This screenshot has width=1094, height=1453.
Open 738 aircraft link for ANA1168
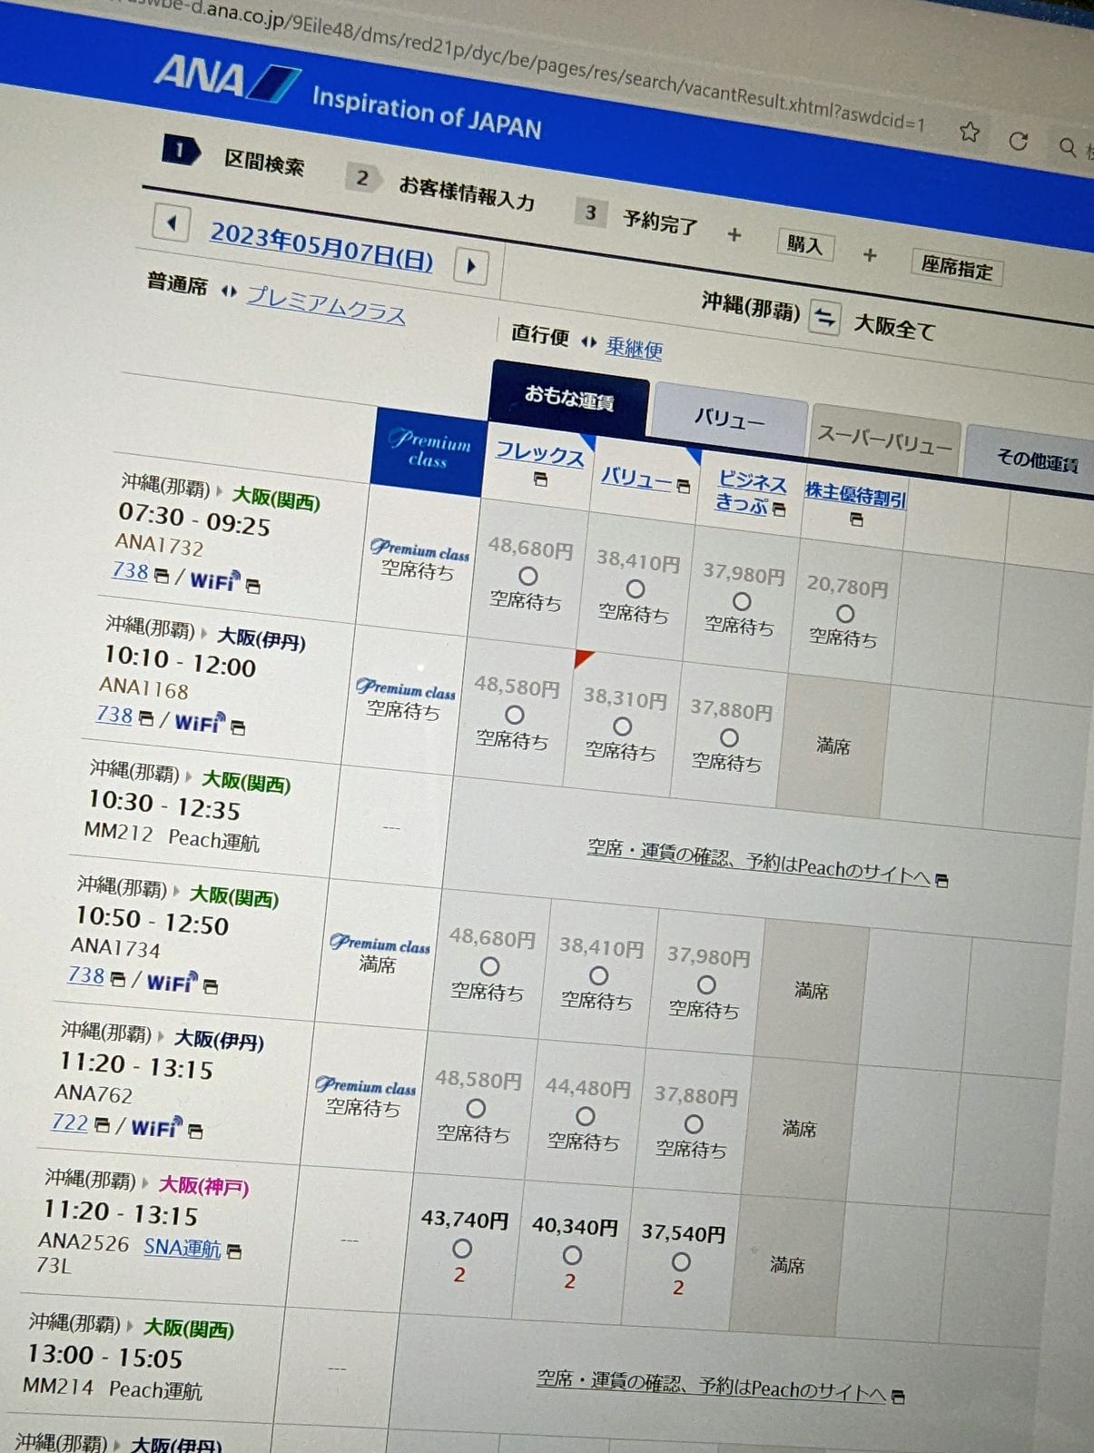[114, 715]
